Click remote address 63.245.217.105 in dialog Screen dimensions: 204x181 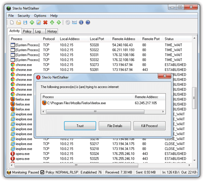tap(146, 103)
